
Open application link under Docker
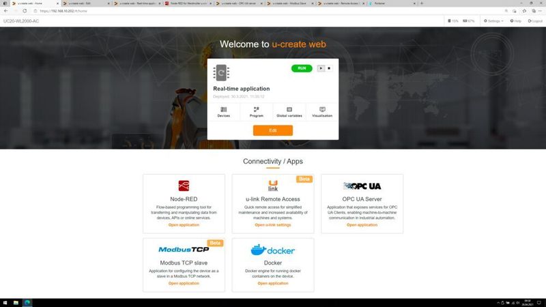[272, 283]
